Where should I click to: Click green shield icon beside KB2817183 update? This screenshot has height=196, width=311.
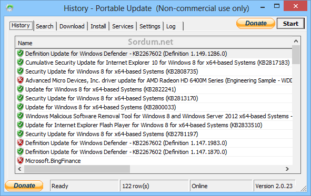20,63
